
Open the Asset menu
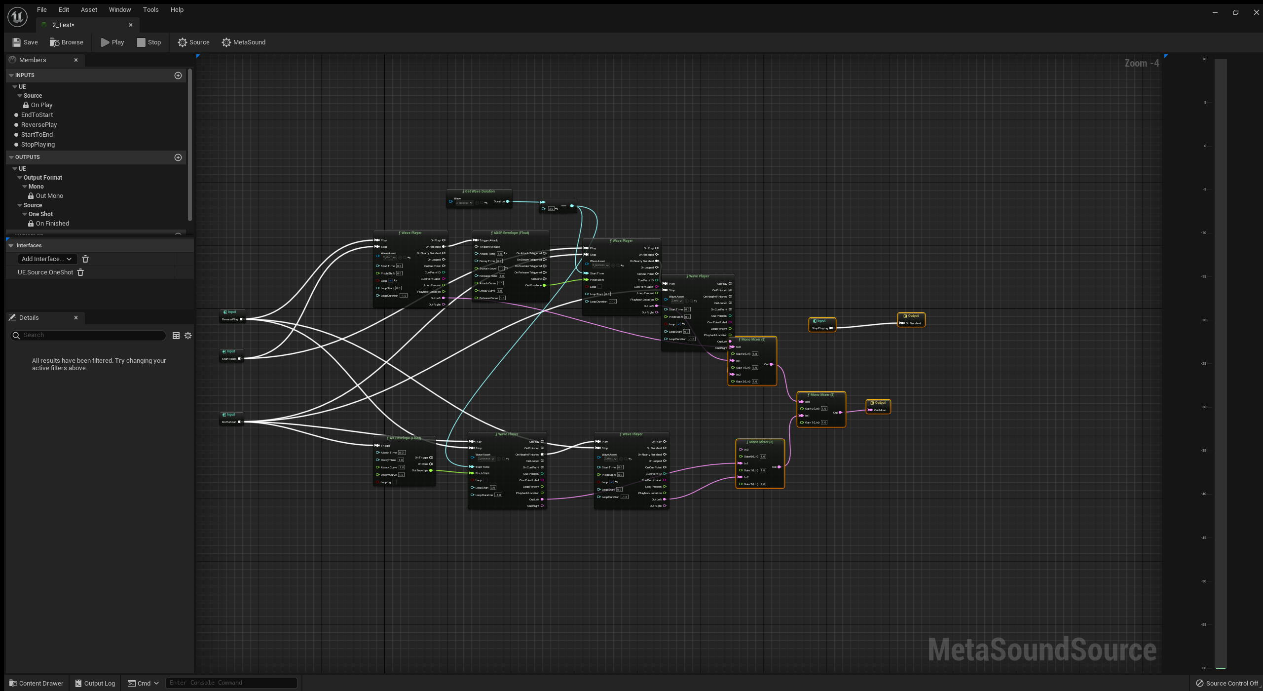point(89,10)
